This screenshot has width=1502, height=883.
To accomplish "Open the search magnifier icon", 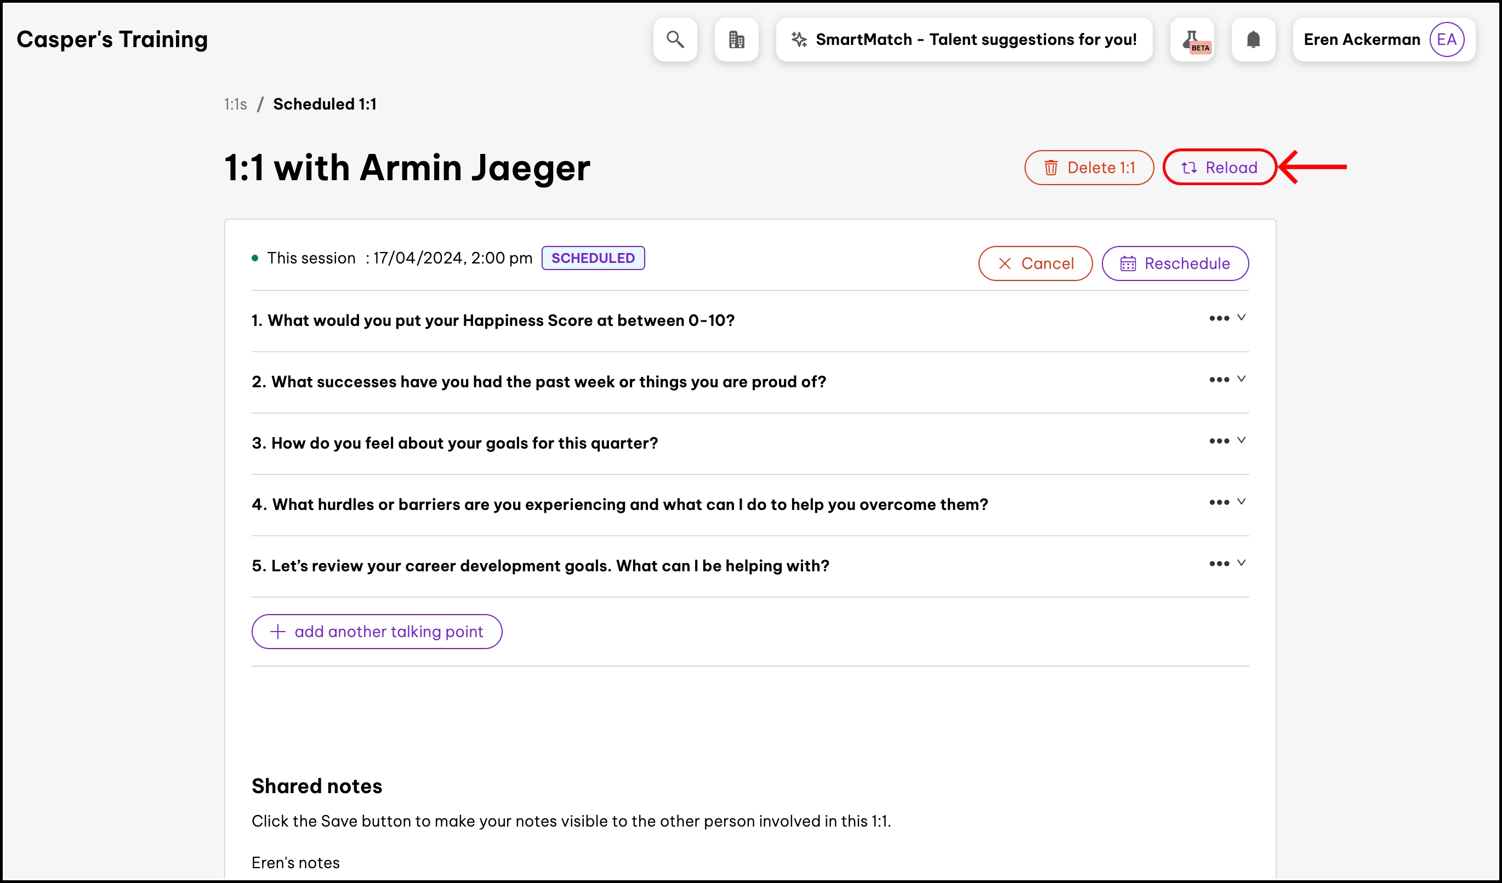I will click(x=675, y=39).
